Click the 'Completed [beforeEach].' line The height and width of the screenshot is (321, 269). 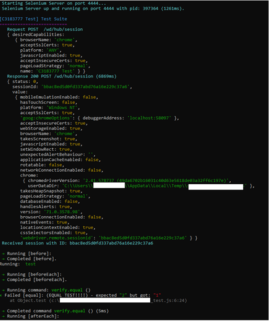[34, 280]
